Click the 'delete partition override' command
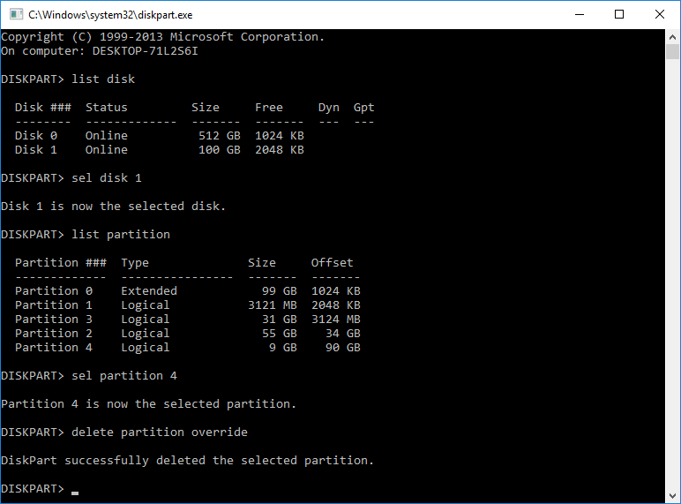Viewport: 681px width, 504px height. pyautogui.click(x=160, y=432)
